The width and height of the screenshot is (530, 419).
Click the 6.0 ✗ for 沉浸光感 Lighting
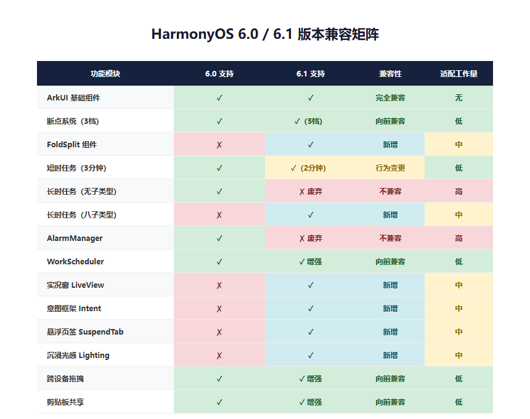(x=219, y=356)
